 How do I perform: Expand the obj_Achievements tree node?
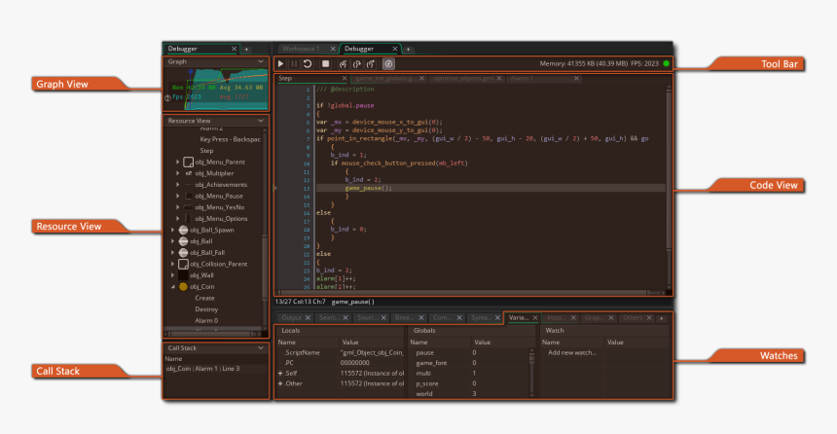[x=178, y=185]
